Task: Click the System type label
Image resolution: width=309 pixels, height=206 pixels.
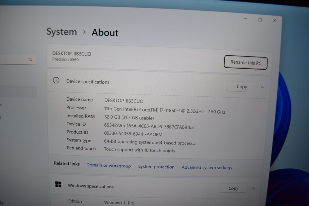Action: tap(79, 140)
